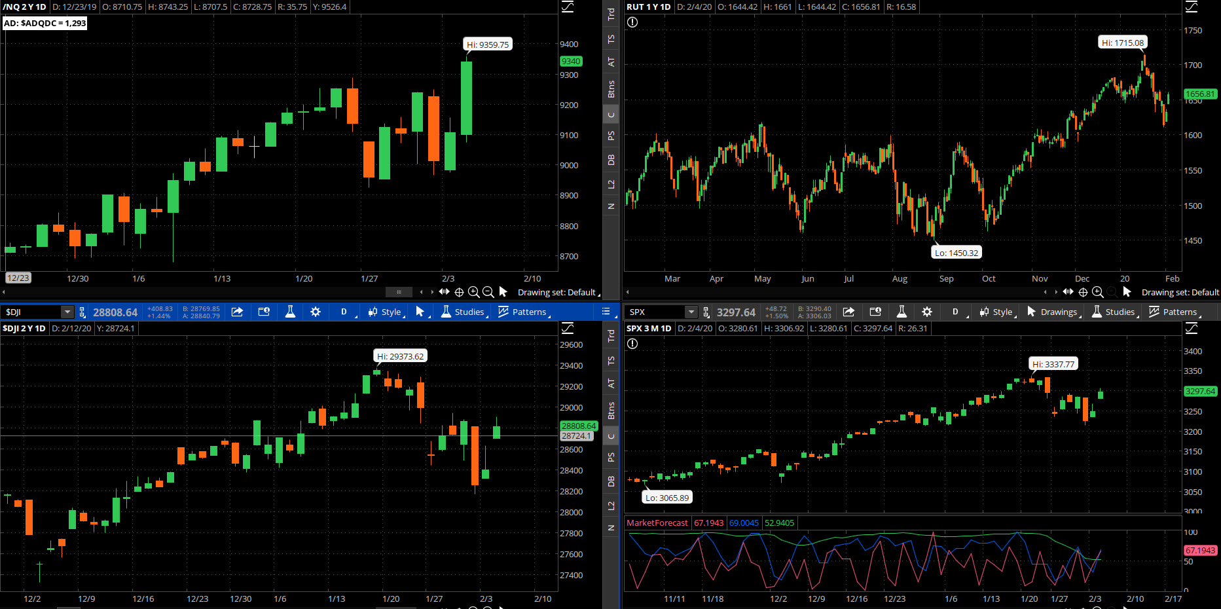1221x609 pixels.
Task: Zoom in on the /NQ chart
Action: [x=473, y=292]
